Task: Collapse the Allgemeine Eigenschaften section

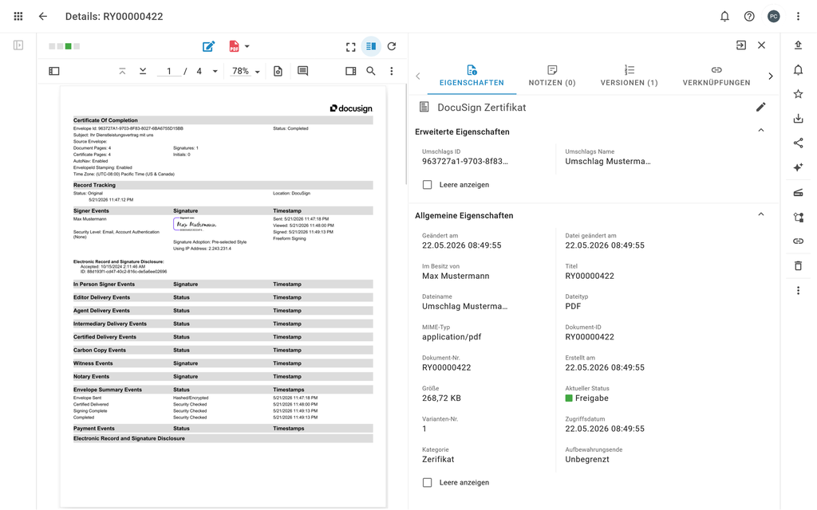Action: pos(760,214)
